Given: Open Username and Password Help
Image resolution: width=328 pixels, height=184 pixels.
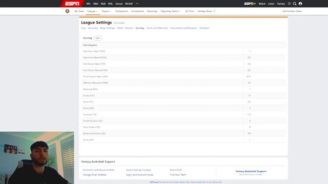Looking at the screenshot, I should [98, 170].
